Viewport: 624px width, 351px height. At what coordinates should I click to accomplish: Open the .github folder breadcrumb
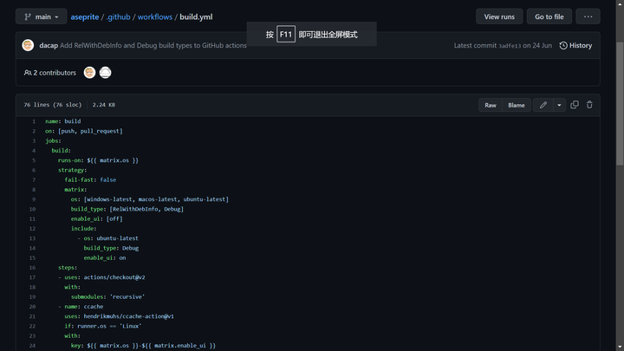point(118,16)
